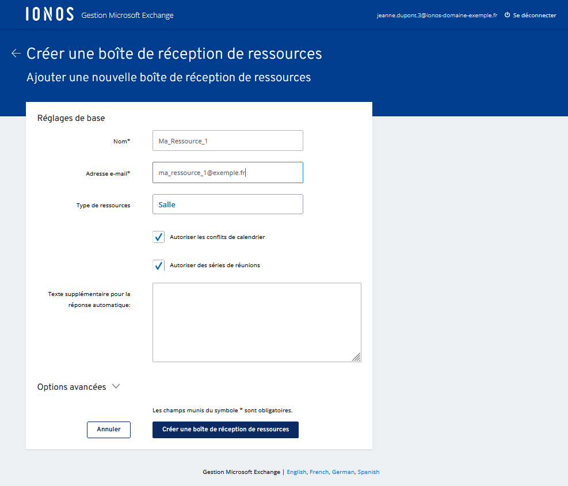This screenshot has width=568, height=486.
Task: Click the IONOS logo
Action: tap(49, 15)
